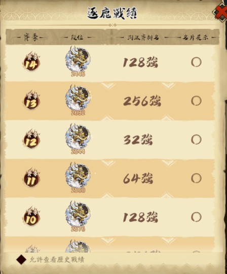Click the season 12 flame badge

point(31,139)
